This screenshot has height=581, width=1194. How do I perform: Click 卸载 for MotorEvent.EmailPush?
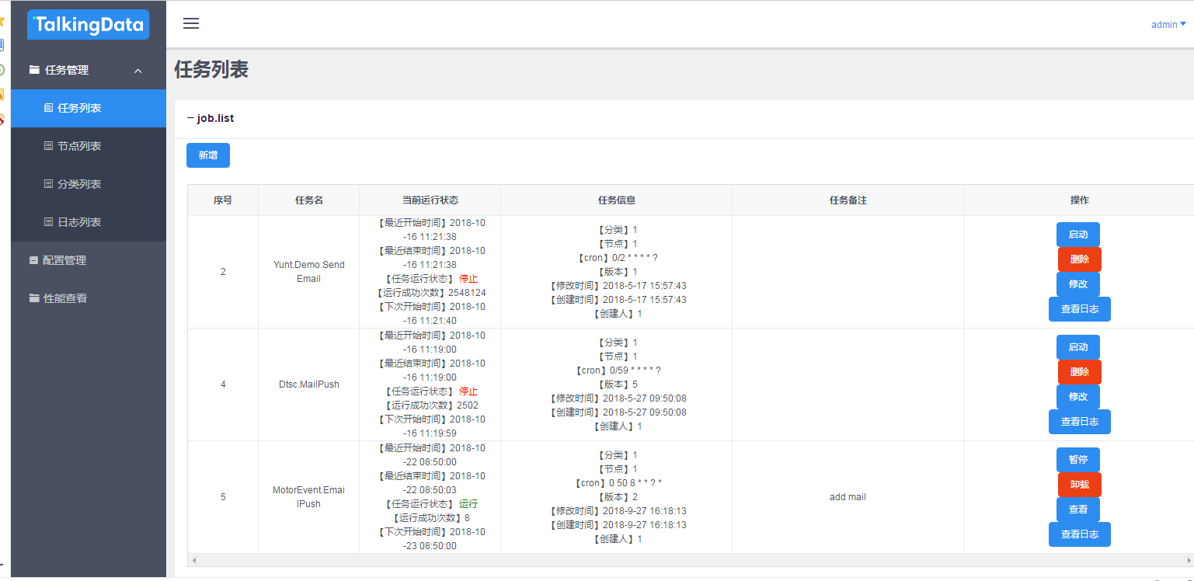[1080, 485]
